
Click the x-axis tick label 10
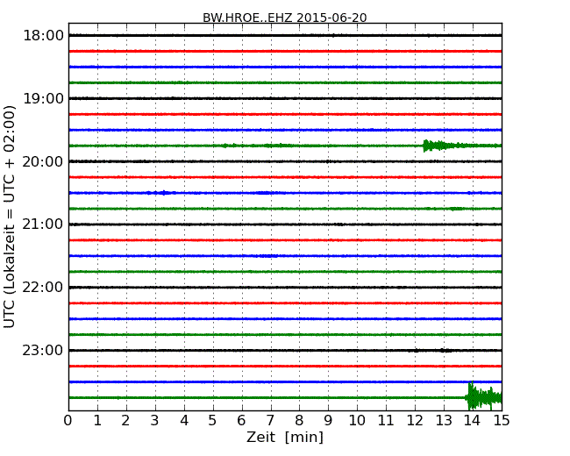(357, 421)
